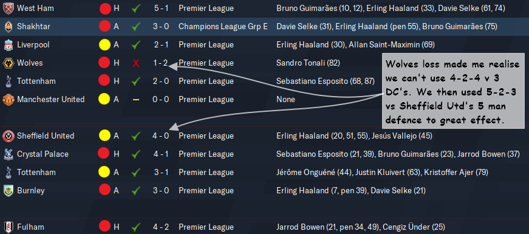Open the Sheffield United team link
The width and height of the screenshot is (529, 234).
pyautogui.click(x=46, y=136)
